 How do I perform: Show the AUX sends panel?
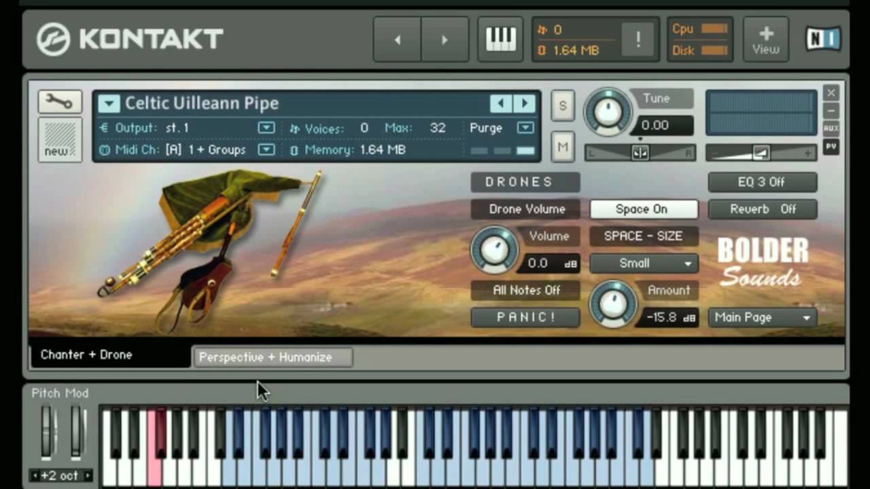(x=831, y=128)
